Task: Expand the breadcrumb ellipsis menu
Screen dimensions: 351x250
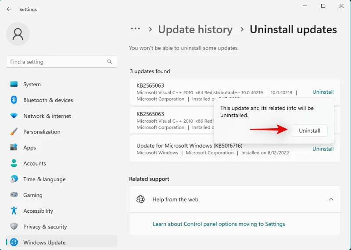Action: (135, 29)
